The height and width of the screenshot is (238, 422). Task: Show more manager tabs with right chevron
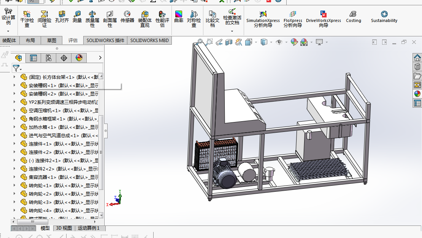click(100, 58)
